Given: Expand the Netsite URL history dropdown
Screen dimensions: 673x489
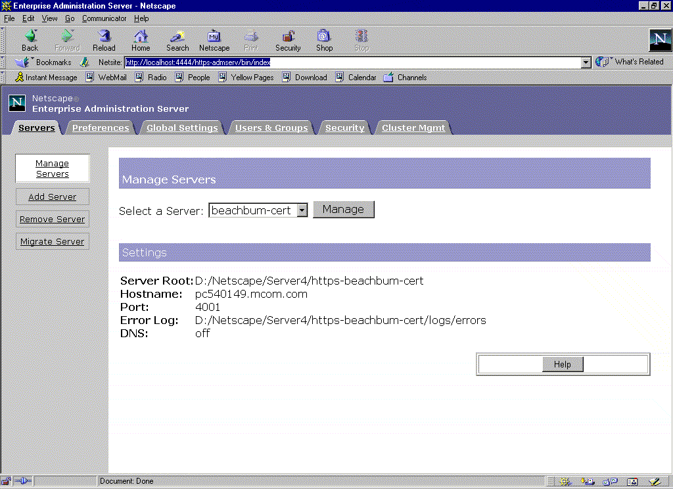Looking at the screenshot, I should click(x=586, y=62).
